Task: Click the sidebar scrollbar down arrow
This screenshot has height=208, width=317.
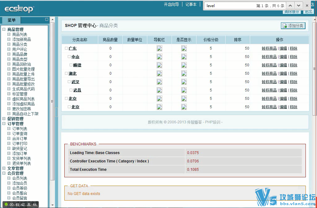Action: 53,205
